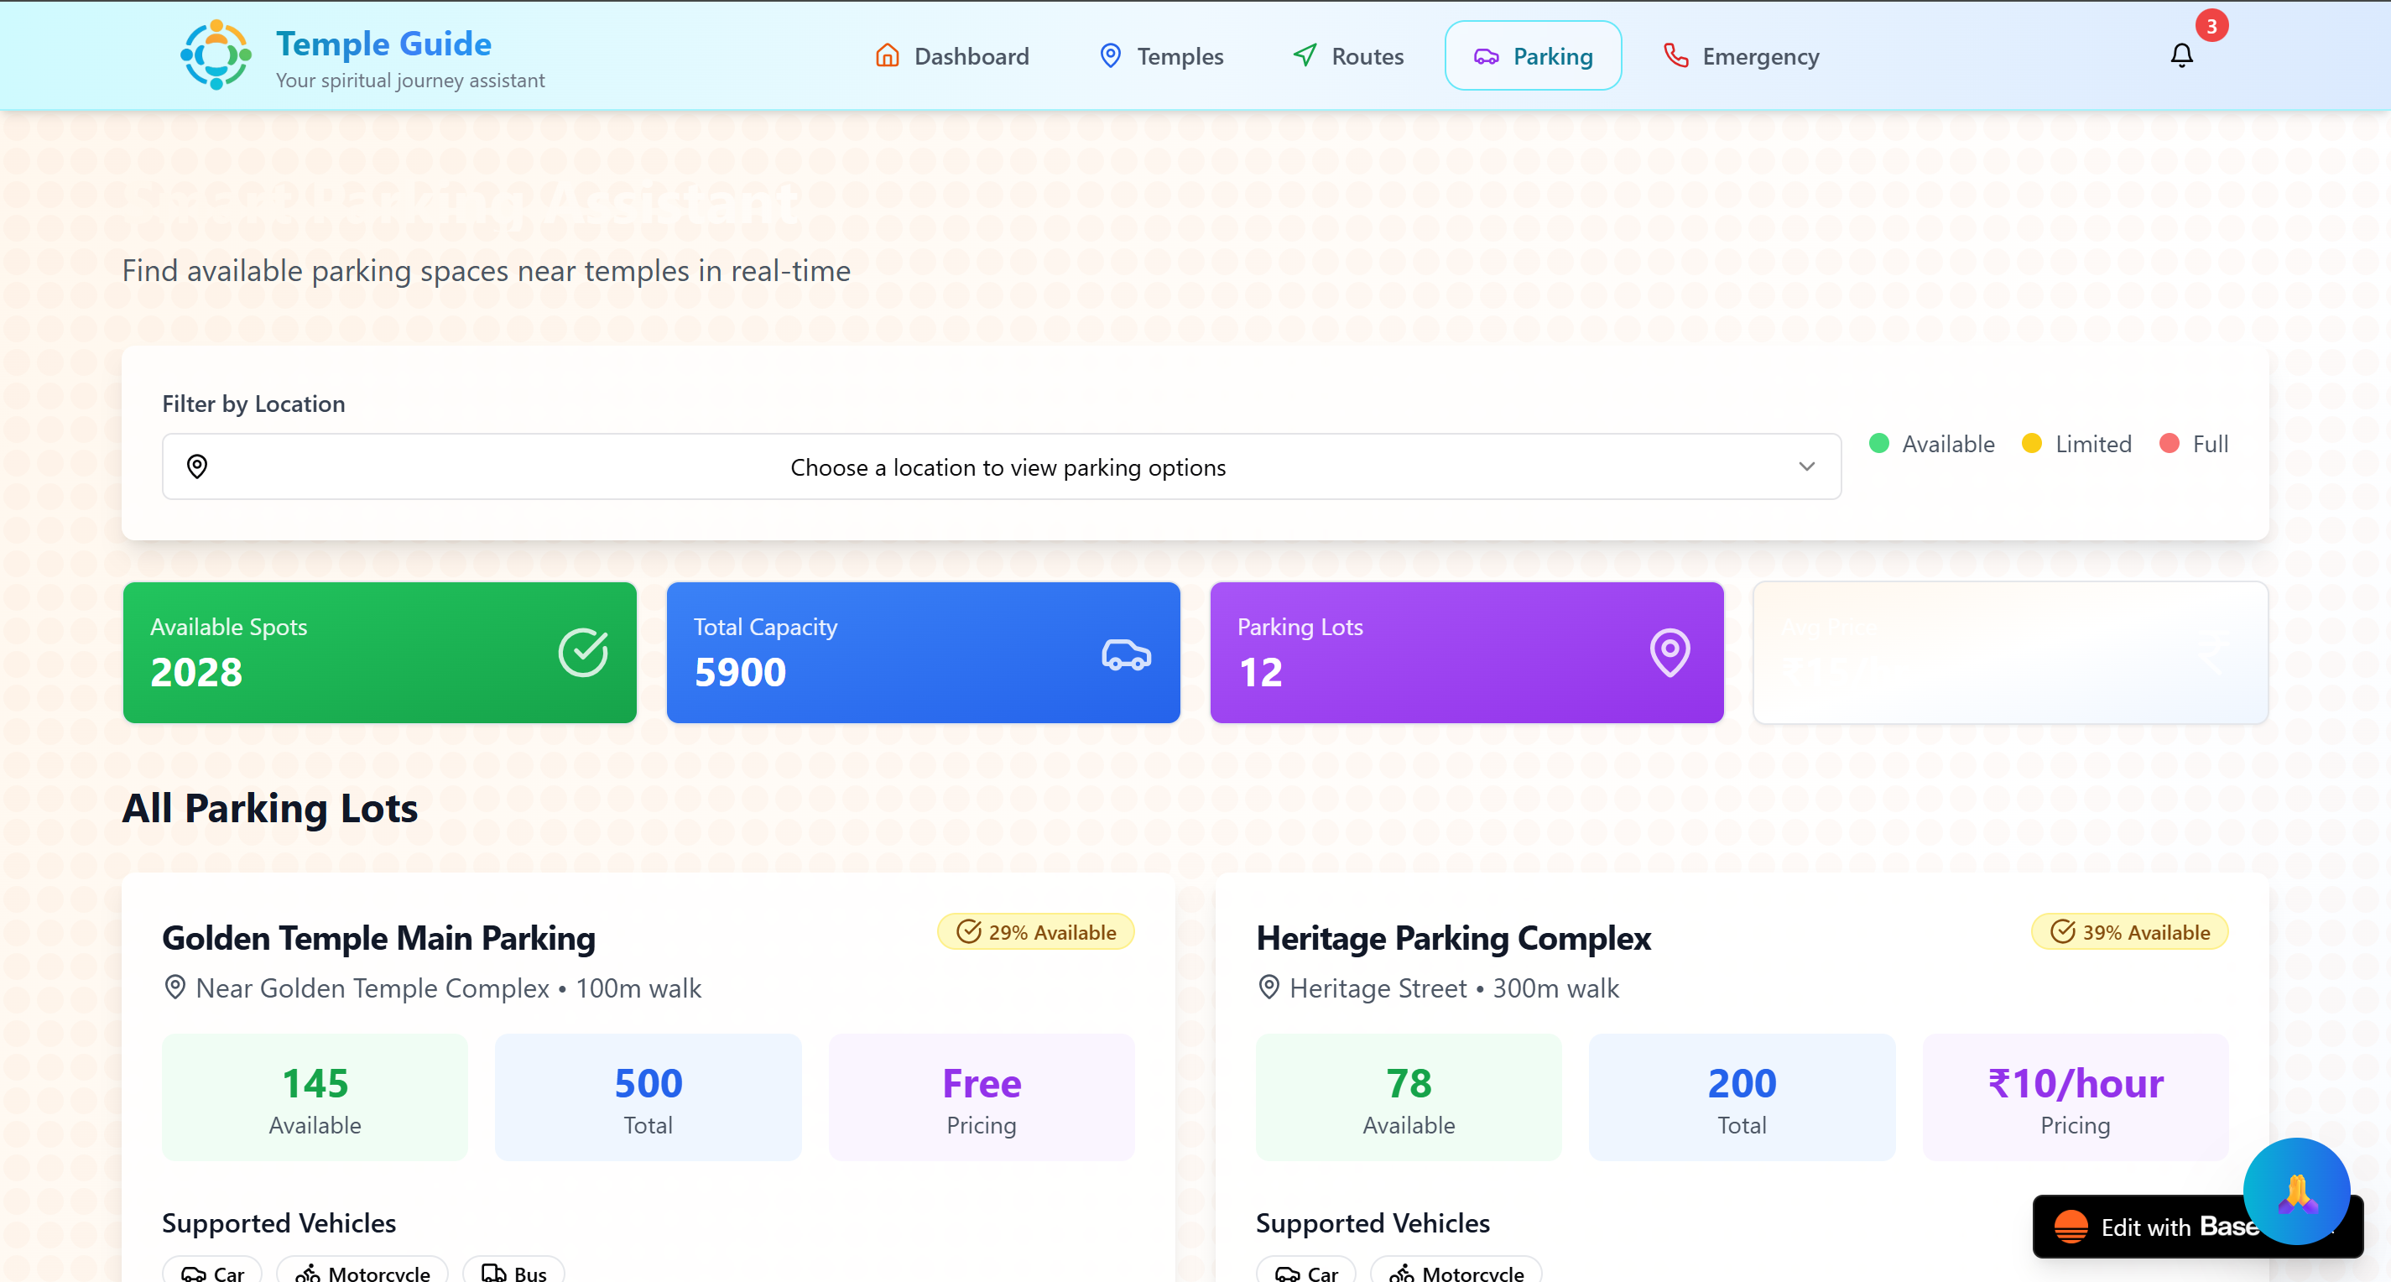This screenshot has height=1282, width=2391.
Task: Open the notifications bell
Action: (x=2181, y=55)
